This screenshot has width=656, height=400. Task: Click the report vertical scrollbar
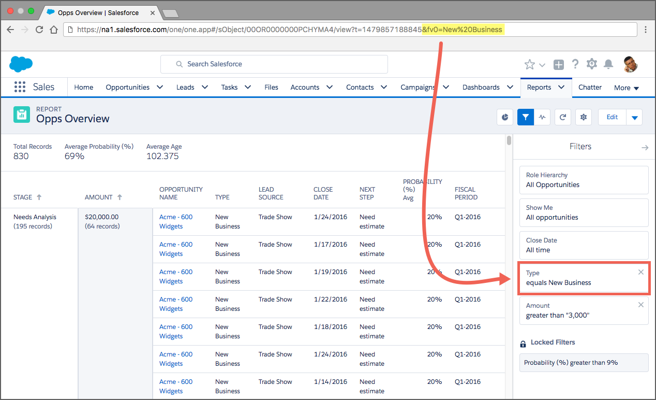pos(509,140)
